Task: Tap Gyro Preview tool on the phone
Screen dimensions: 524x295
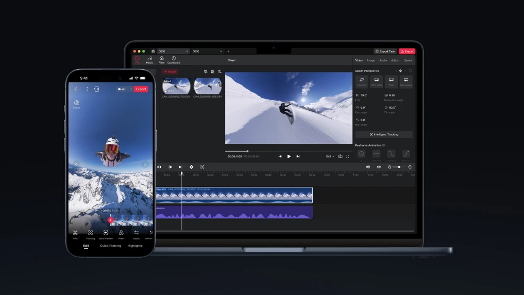Action: tap(106, 235)
